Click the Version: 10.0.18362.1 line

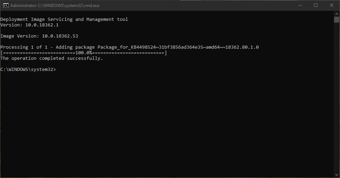[30, 25]
